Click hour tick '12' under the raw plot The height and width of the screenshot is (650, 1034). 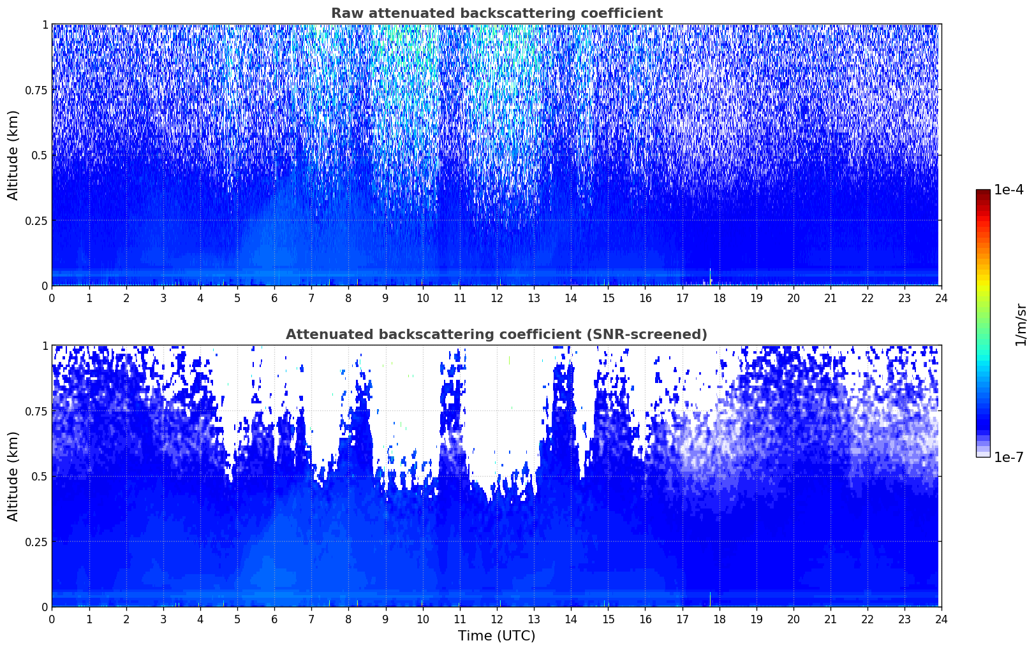496,298
